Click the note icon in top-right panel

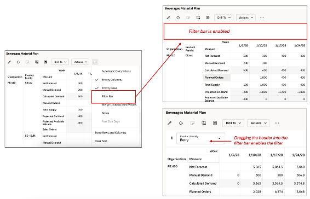tap(188, 17)
